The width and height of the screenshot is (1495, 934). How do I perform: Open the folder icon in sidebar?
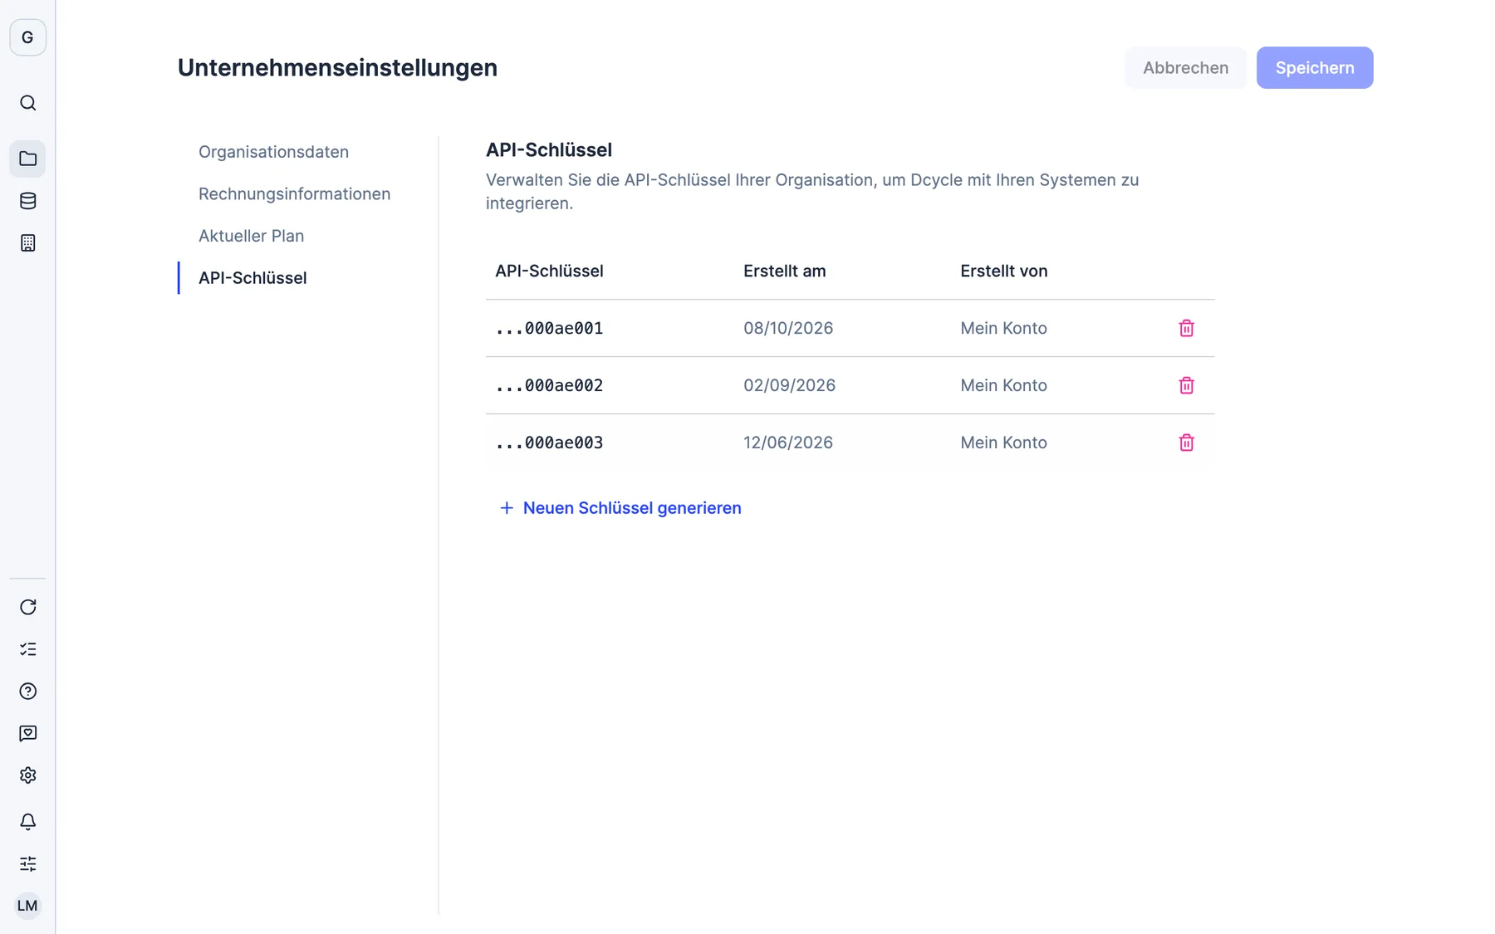tap(27, 159)
